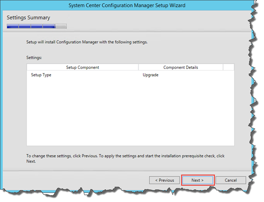Image resolution: width=264 pixels, height=202 pixels.
Task: Click the blank header right of Component Details
Action: [x=229, y=67]
